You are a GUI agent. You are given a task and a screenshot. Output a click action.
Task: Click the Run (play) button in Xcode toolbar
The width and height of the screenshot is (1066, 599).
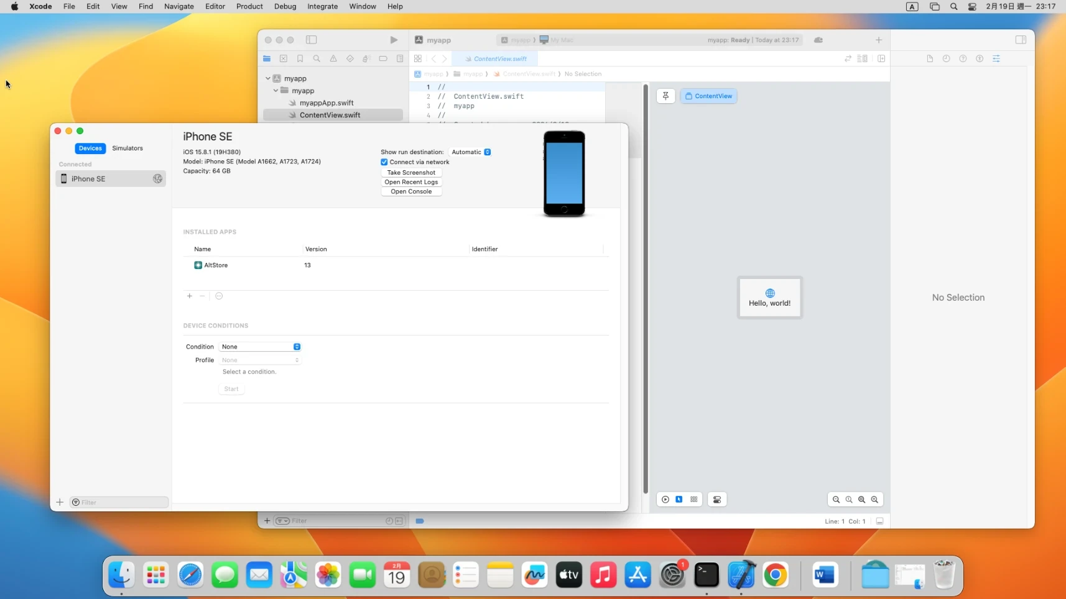pos(394,40)
